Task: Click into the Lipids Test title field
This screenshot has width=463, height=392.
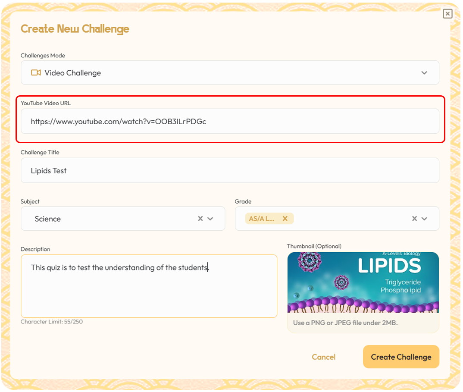Action: pos(230,171)
